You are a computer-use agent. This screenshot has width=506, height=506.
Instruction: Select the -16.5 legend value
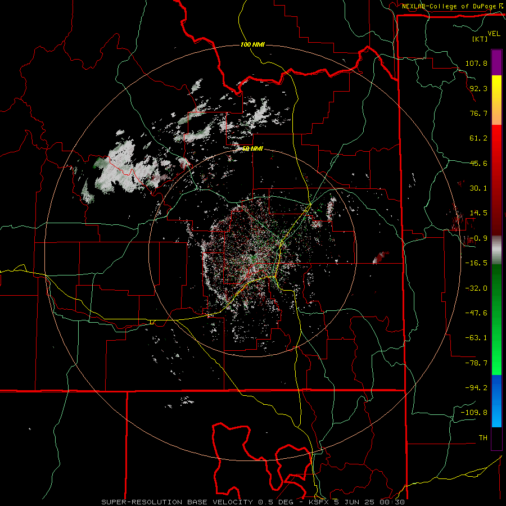pos(476,263)
